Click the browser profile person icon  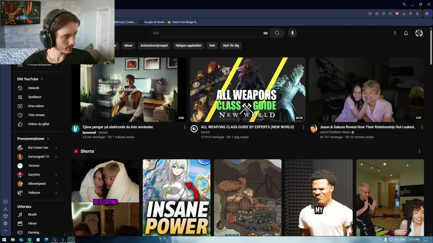point(417,13)
